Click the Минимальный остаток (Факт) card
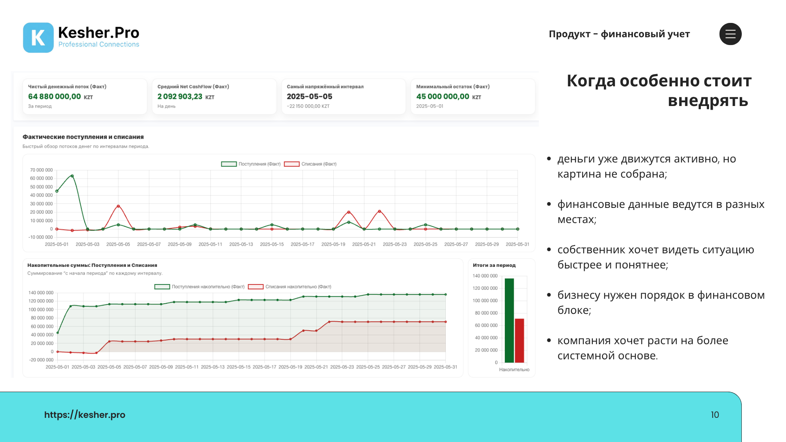786x442 pixels. coord(473,97)
